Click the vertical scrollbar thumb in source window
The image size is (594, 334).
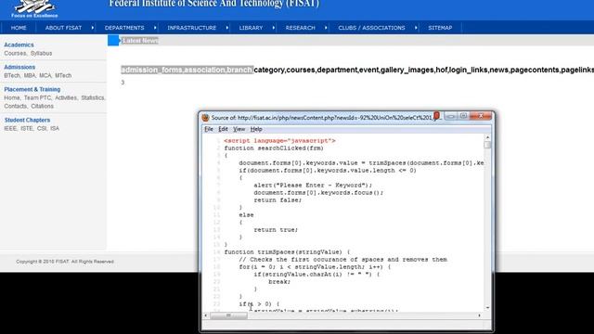[x=487, y=145]
